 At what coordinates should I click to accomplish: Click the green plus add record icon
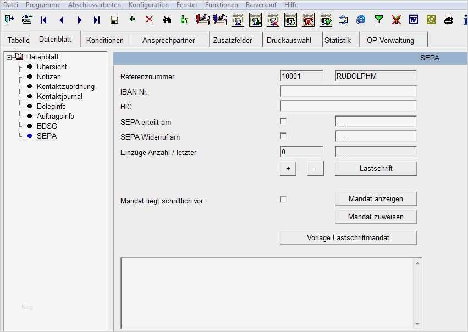tap(132, 20)
